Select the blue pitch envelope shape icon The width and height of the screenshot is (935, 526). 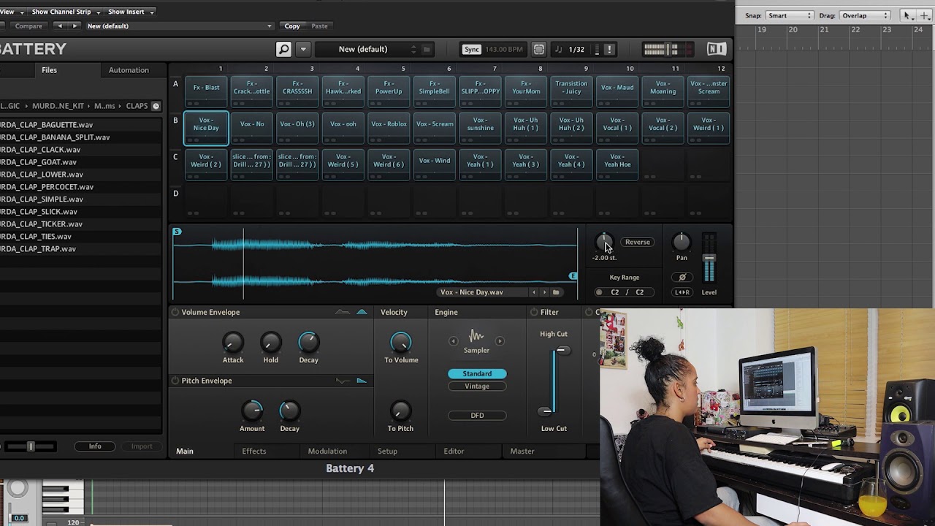[x=362, y=381]
